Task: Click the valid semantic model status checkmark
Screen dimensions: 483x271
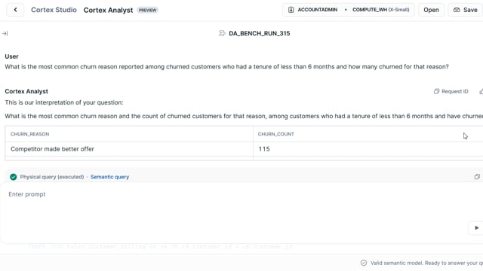Action: pos(364,263)
